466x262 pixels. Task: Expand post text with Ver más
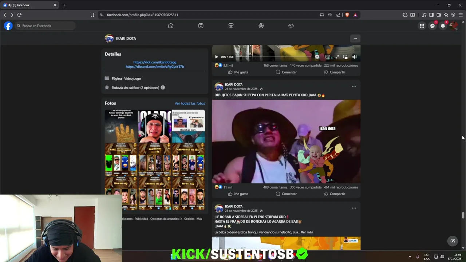coord(307,232)
